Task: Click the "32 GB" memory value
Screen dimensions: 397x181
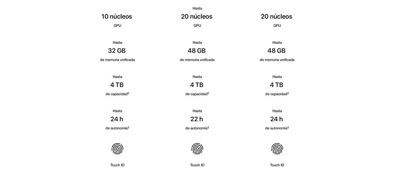Action: point(117,50)
